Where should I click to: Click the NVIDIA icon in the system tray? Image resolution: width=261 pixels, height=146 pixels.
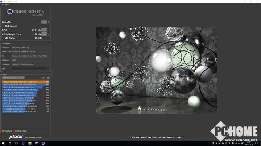tap(226, 143)
